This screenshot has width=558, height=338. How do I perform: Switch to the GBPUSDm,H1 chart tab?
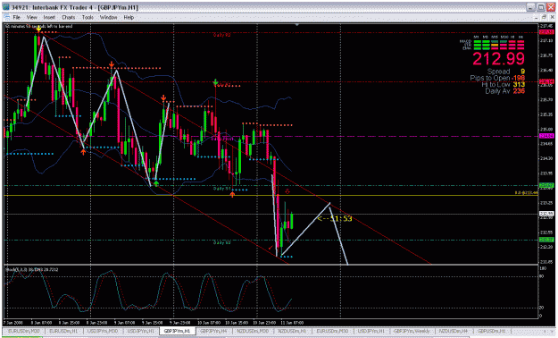pos(491,331)
